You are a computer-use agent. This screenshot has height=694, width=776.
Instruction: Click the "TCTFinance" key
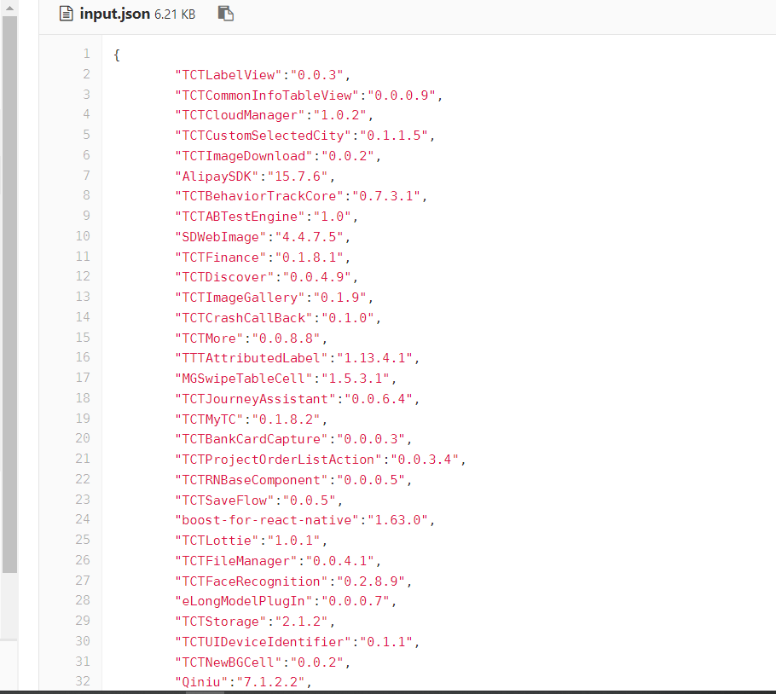point(221,257)
